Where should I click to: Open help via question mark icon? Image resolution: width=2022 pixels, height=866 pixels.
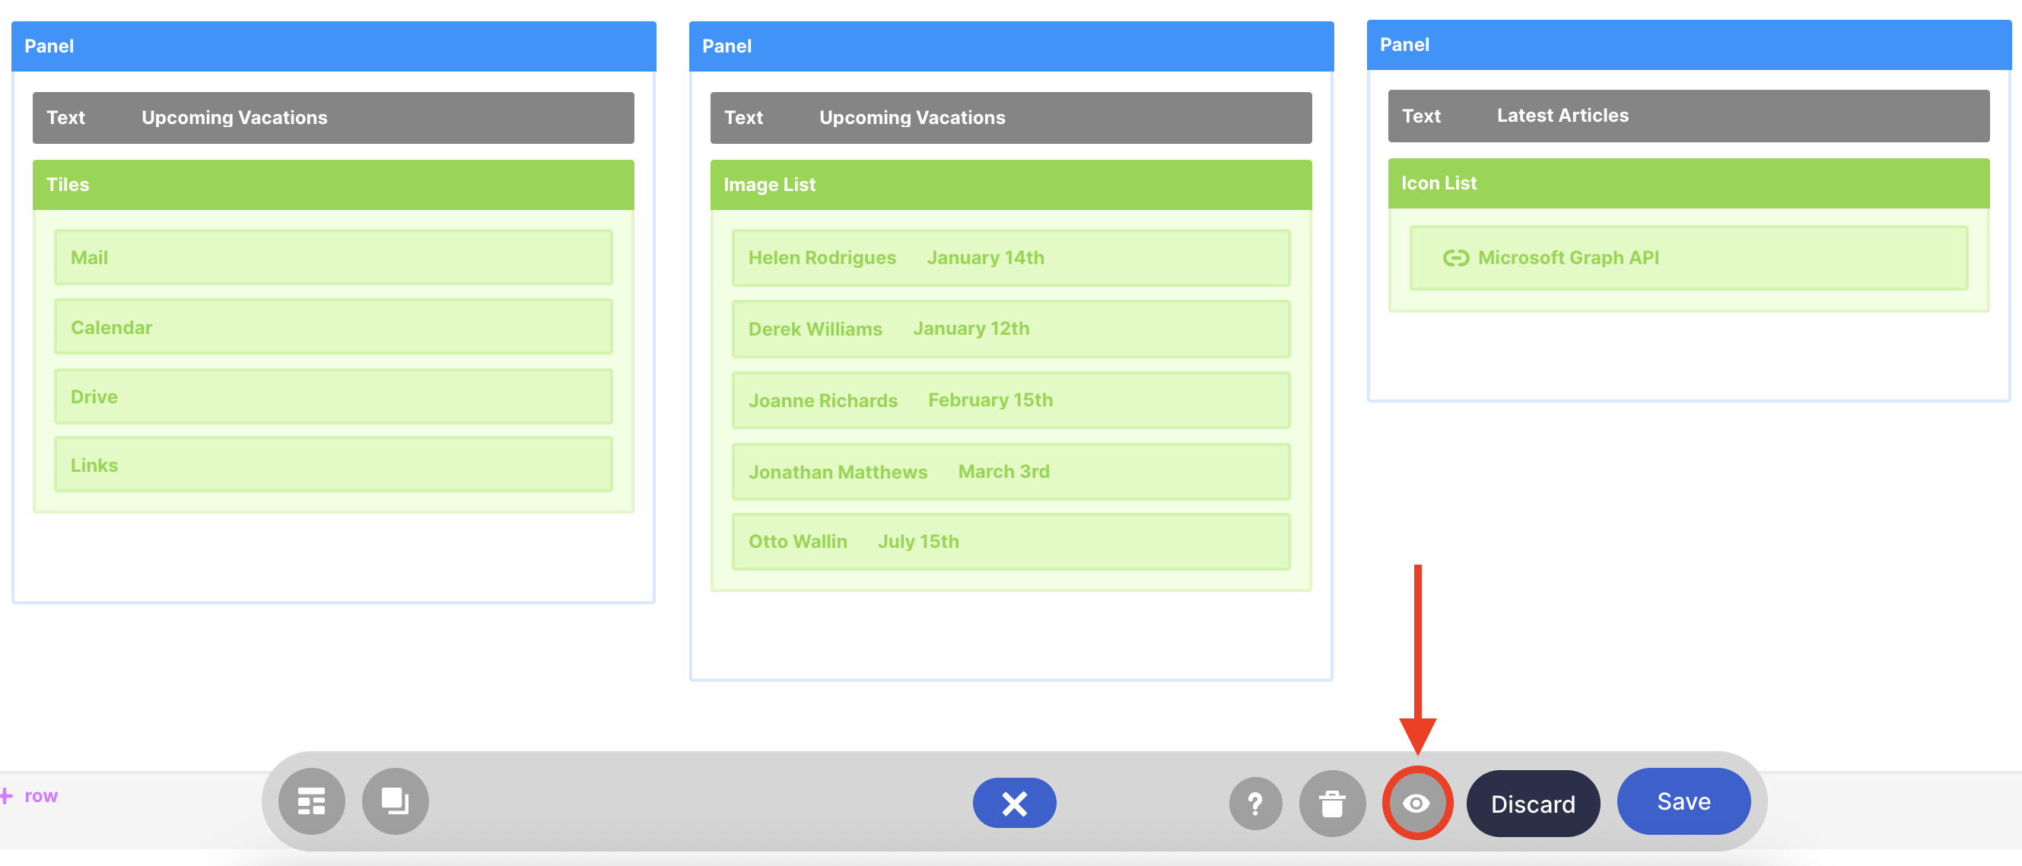click(1255, 803)
